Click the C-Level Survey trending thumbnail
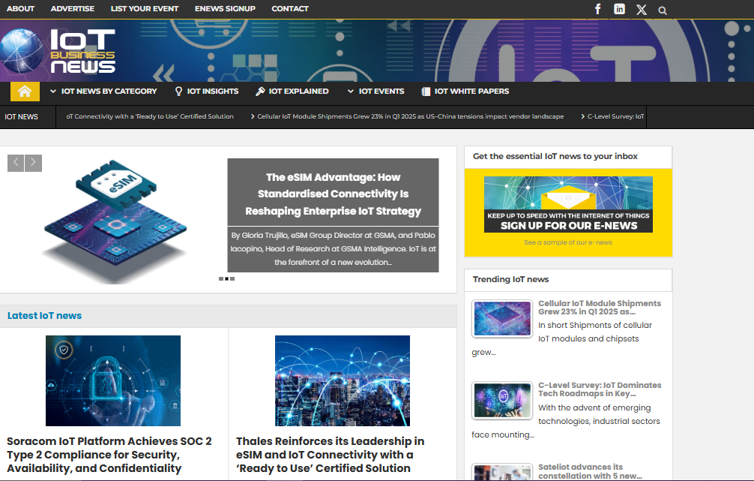 point(502,400)
